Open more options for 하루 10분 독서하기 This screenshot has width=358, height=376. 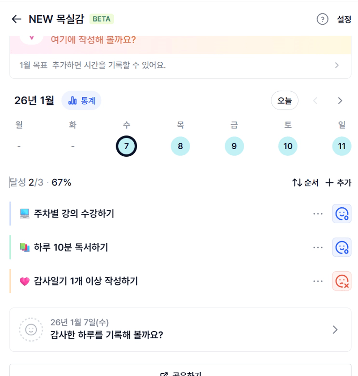click(318, 247)
